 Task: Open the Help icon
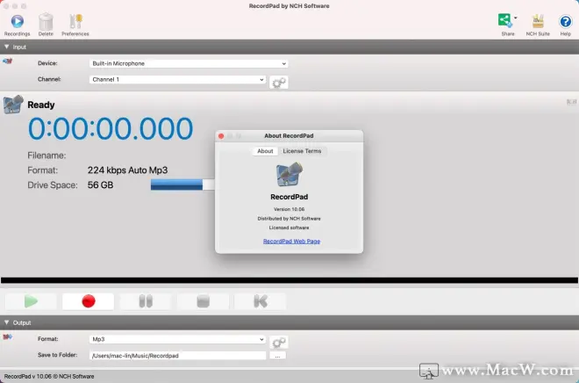pyautogui.click(x=566, y=22)
